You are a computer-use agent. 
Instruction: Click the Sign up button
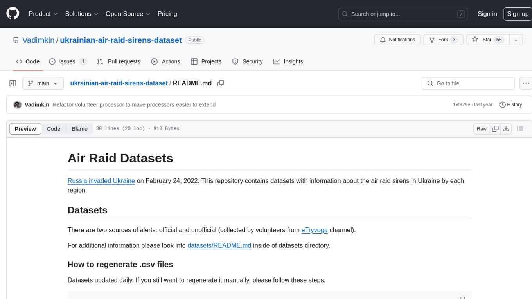pos(518,14)
